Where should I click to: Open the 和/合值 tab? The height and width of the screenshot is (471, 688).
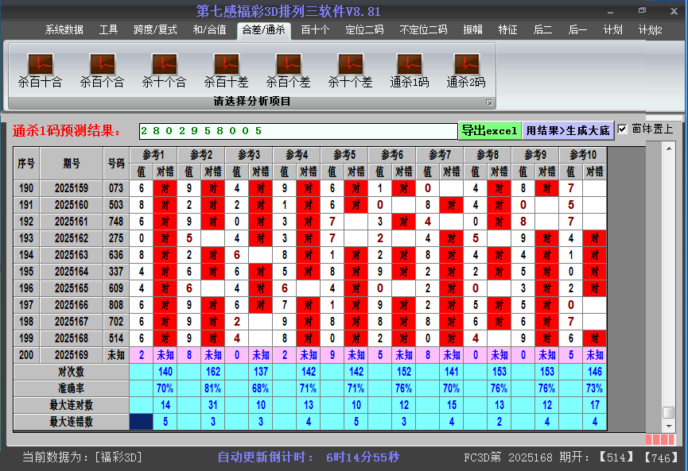pyautogui.click(x=210, y=30)
